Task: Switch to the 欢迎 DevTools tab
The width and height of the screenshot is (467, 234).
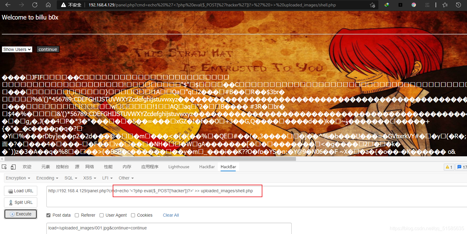Action: 27,167
